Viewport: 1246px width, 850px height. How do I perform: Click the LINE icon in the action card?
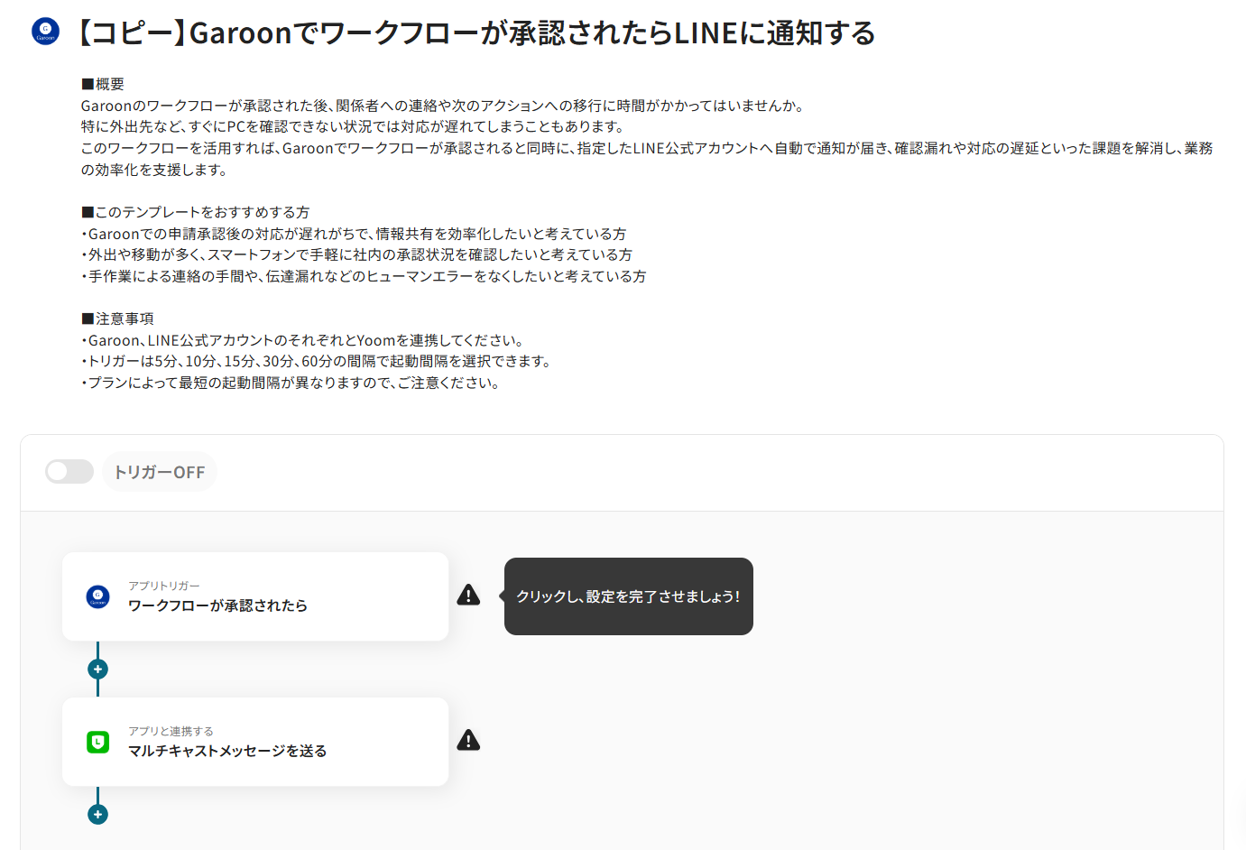click(x=97, y=742)
